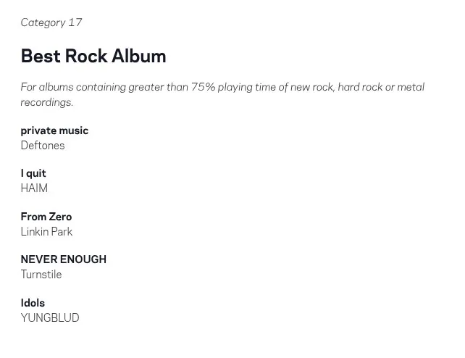
Task: Open the 'private music' album title
Action: click(x=54, y=130)
